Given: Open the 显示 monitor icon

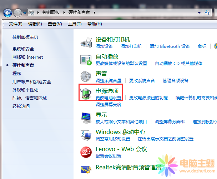Looking at the screenshot, I should (86, 117).
